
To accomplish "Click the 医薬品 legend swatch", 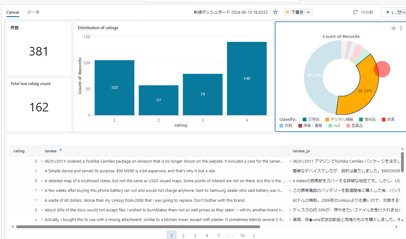I will coord(348,126).
